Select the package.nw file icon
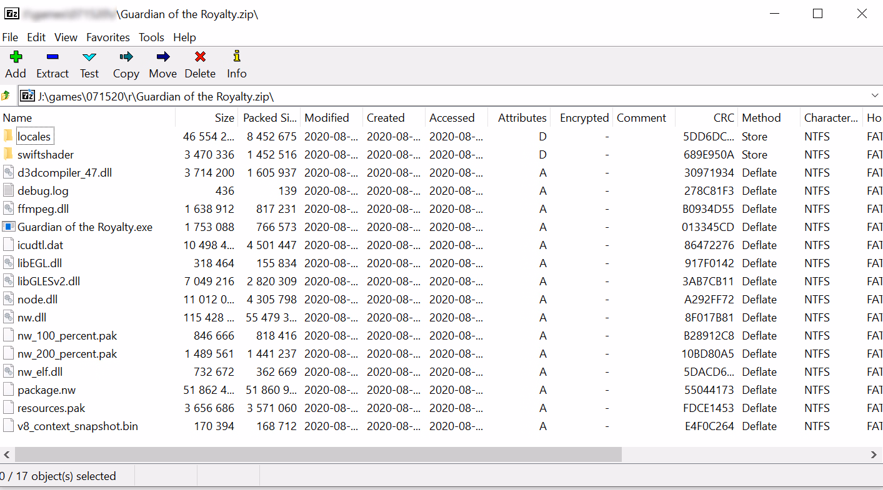Image resolution: width=883 pixels, height=490 pixels. tap(8, 390)
